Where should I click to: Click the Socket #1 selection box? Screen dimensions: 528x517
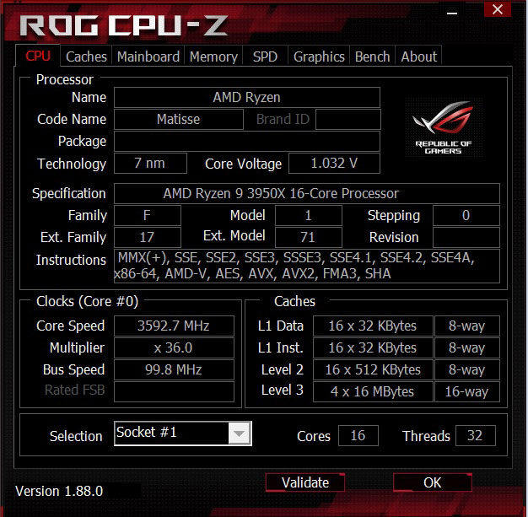[x=182, y=434]
